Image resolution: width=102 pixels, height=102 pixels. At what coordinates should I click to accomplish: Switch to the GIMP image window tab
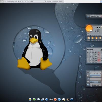click(14, 2)
